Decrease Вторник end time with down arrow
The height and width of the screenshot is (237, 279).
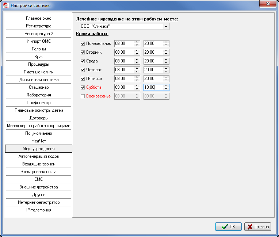[166, 54]
